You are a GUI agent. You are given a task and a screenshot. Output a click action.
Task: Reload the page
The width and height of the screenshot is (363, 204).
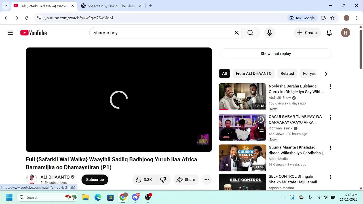tap(27, 18)
